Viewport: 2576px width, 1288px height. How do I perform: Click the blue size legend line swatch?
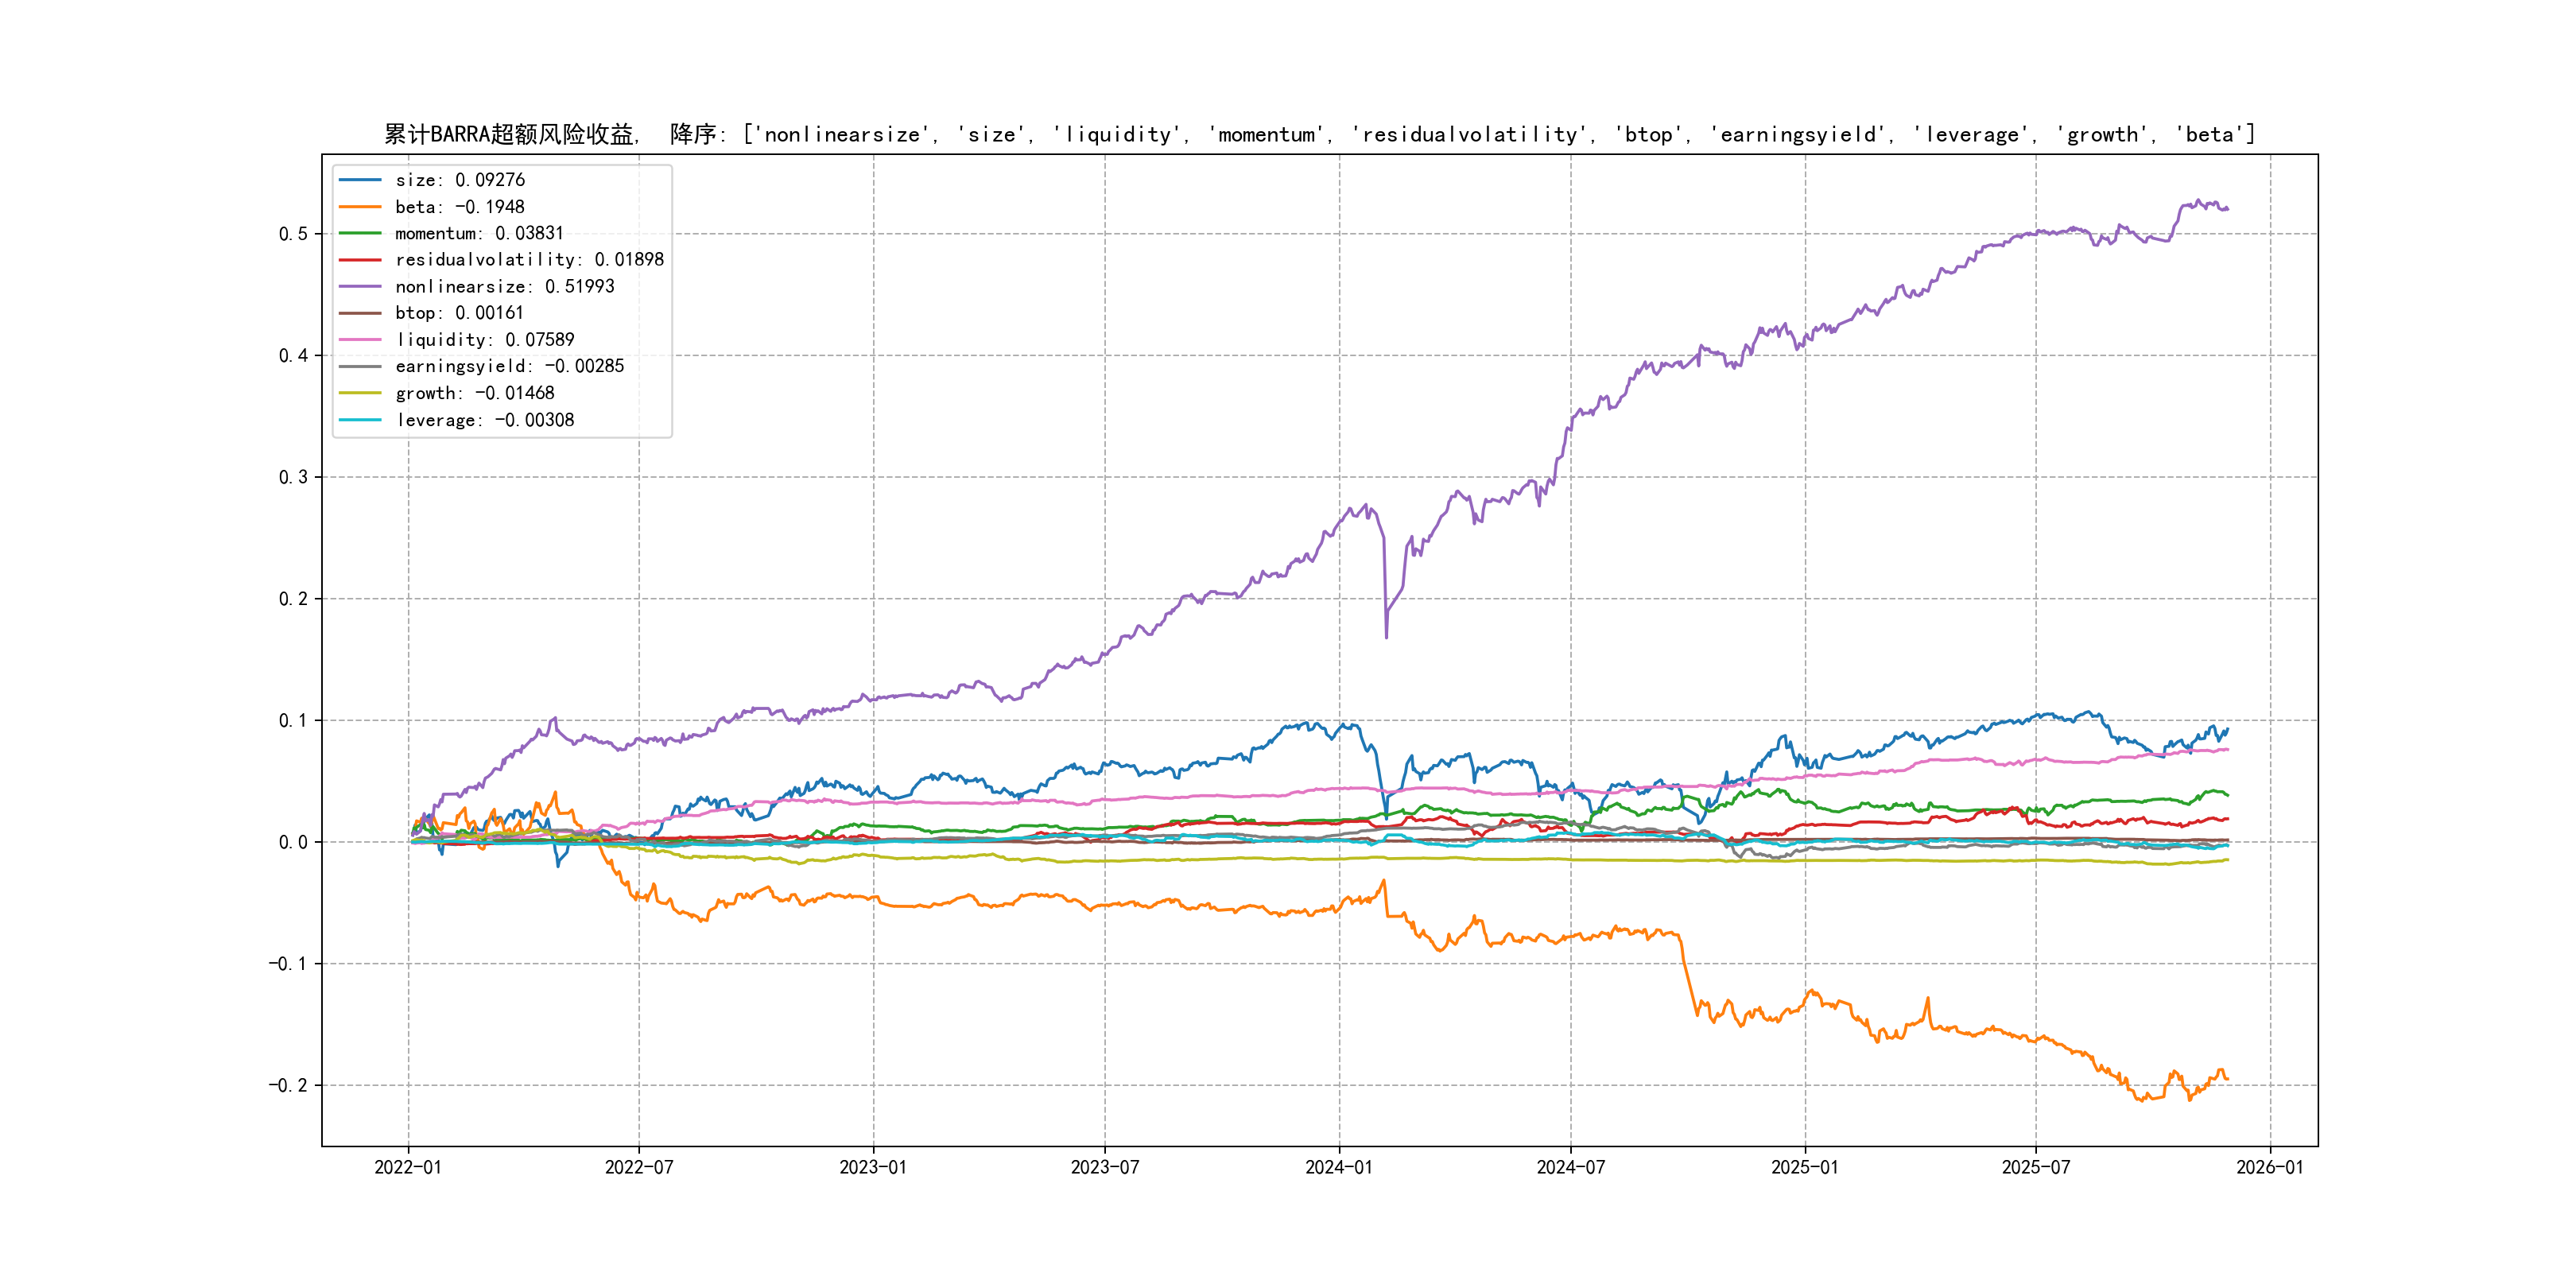click(x=360, y=180)
